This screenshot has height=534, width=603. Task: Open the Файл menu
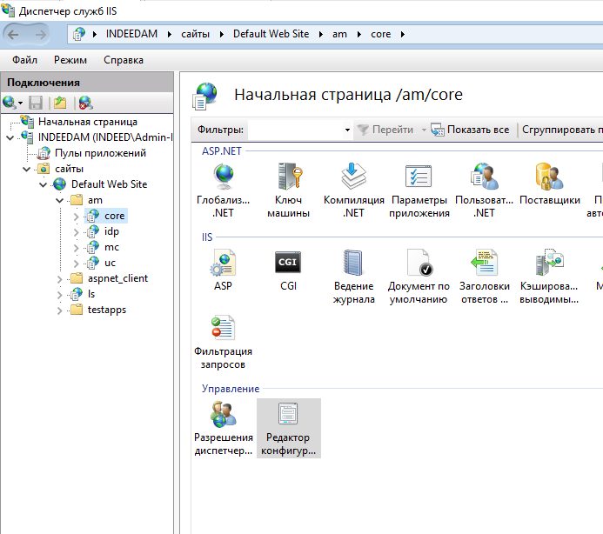[x=24, y=60]
